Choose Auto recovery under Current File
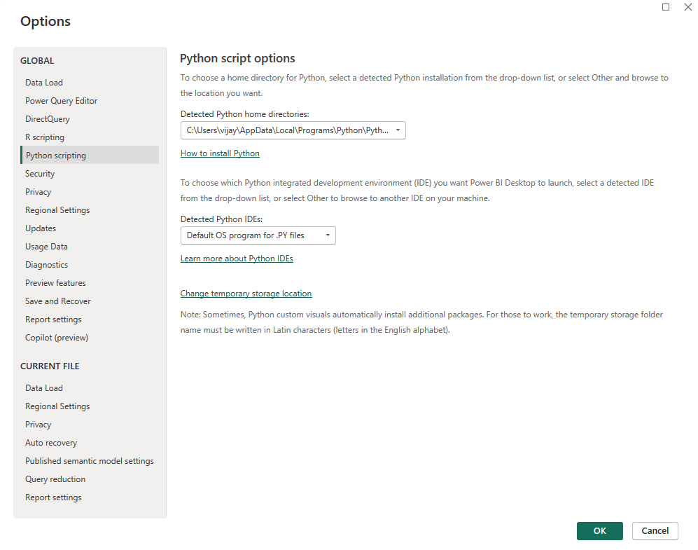Screen dimensions: 698x550 coord(51,443)
